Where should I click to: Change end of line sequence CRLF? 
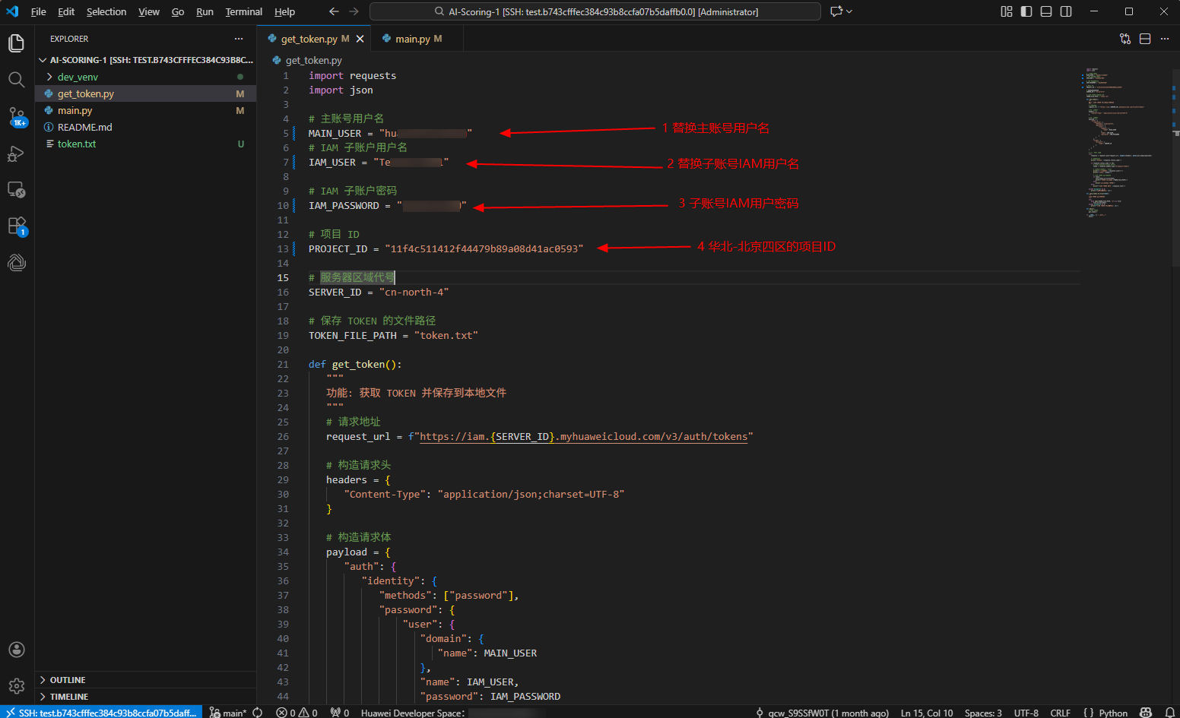click(1060, 713)
